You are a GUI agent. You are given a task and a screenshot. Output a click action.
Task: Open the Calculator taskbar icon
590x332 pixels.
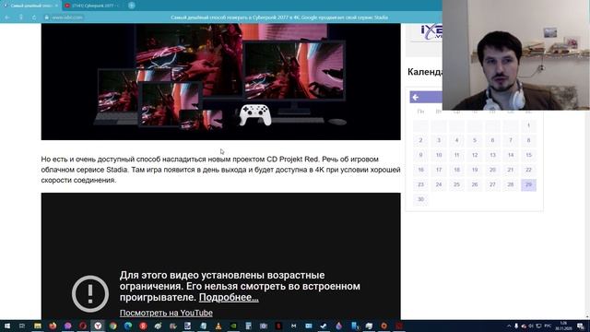[x=248, y=326]
